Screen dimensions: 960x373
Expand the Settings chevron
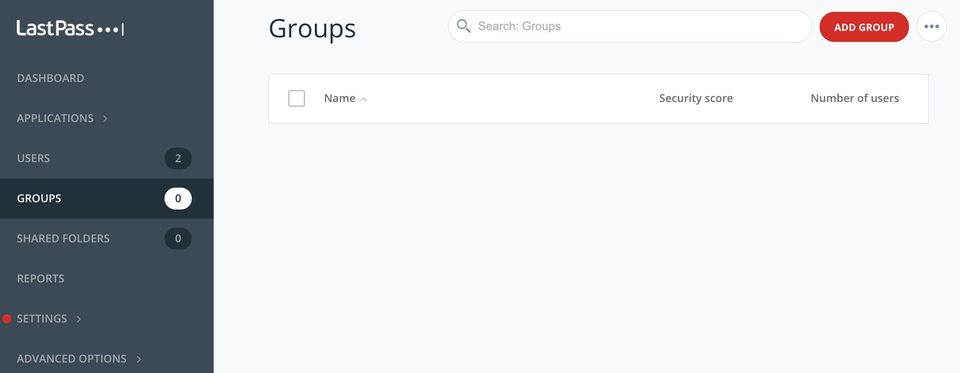79,319
